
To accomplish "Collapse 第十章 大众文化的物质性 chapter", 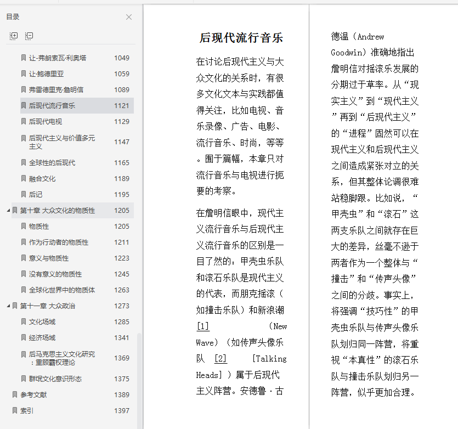I will 8,211.
